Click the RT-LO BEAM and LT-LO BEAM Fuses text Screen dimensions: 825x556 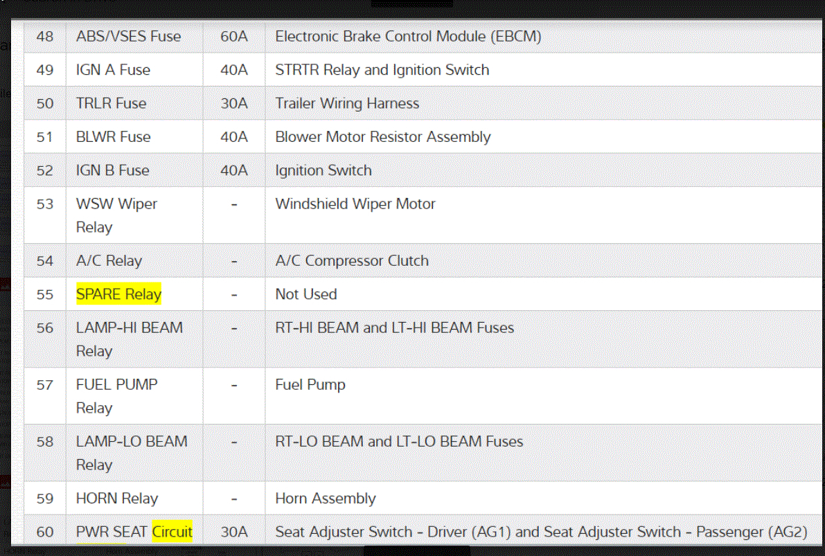[399, 442]
